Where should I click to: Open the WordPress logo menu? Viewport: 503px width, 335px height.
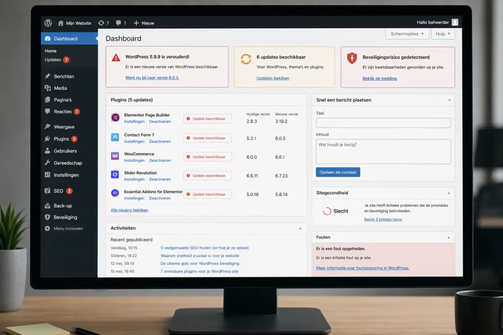pyautogui.click(x=48, y=23)
